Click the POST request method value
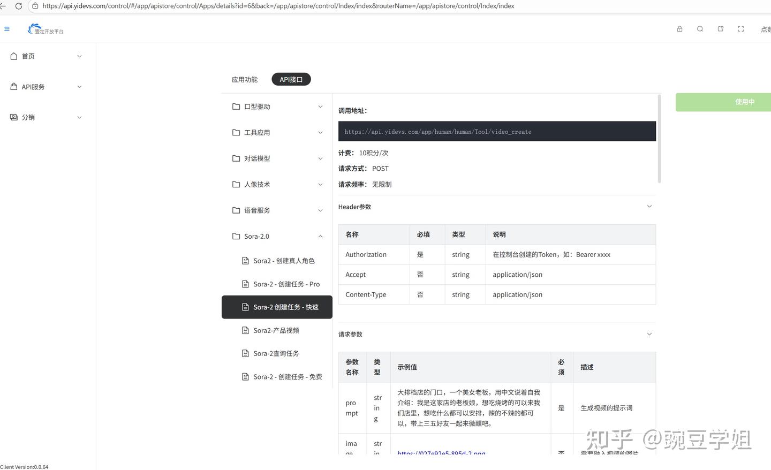This screenshot has width=771, height=470. pos(380,169)
